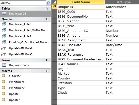Viewport: 139px width, 105px height.
Task: Select the Update2 macro entry
Action: point(14,100)
